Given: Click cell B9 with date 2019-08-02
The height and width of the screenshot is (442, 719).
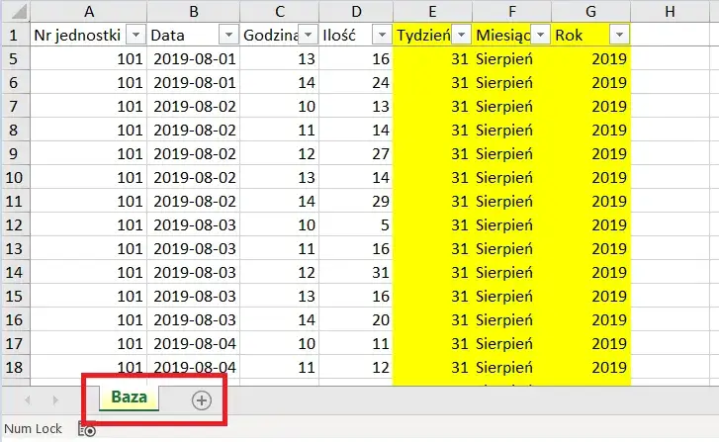Looking at the screenshot, I should 194,153.
